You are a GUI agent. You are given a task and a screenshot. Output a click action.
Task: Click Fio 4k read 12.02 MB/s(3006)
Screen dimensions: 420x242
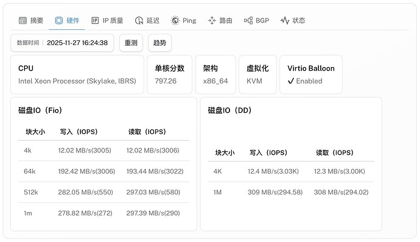pyautogui.click(x=153, y=150)
